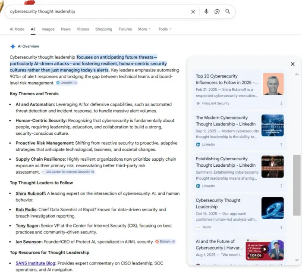This screenshot has height=274, width=302.
Task: Click the Supply Chain Resilience bullet label
Action: point(41,159)
